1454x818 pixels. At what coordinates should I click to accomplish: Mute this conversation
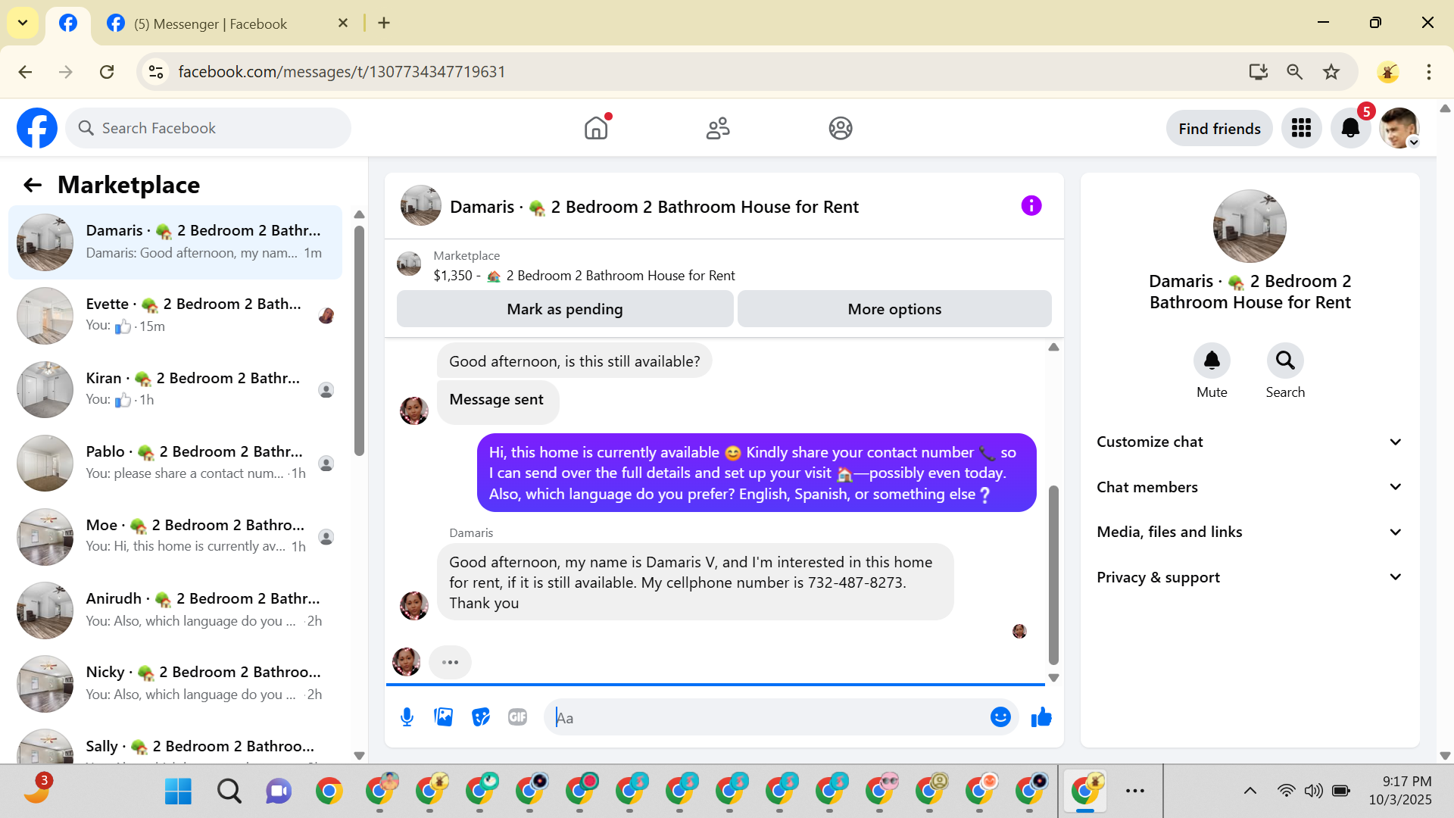pos(1212,371)
